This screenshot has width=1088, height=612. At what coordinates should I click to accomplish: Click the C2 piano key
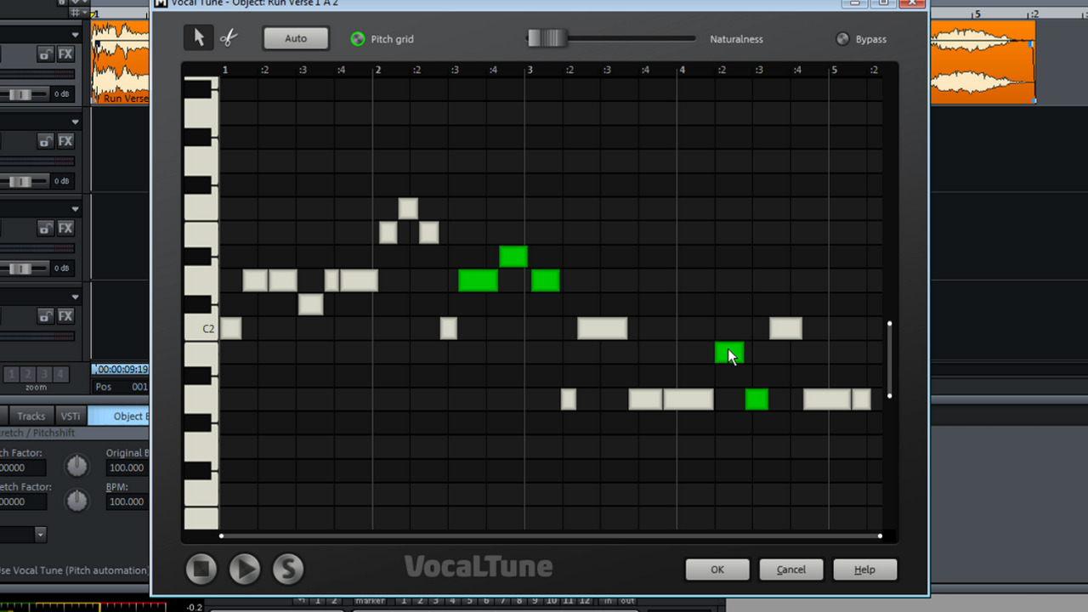point(201,328)
